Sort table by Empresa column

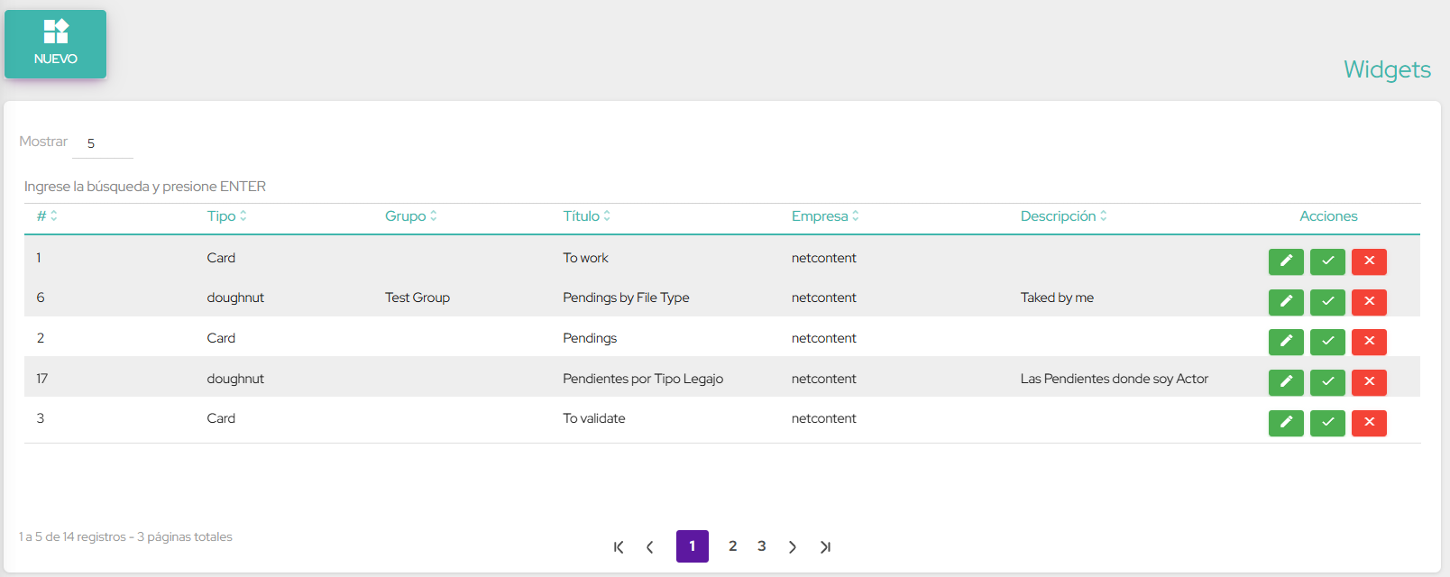pyautogui.click(x=824, y=216)
